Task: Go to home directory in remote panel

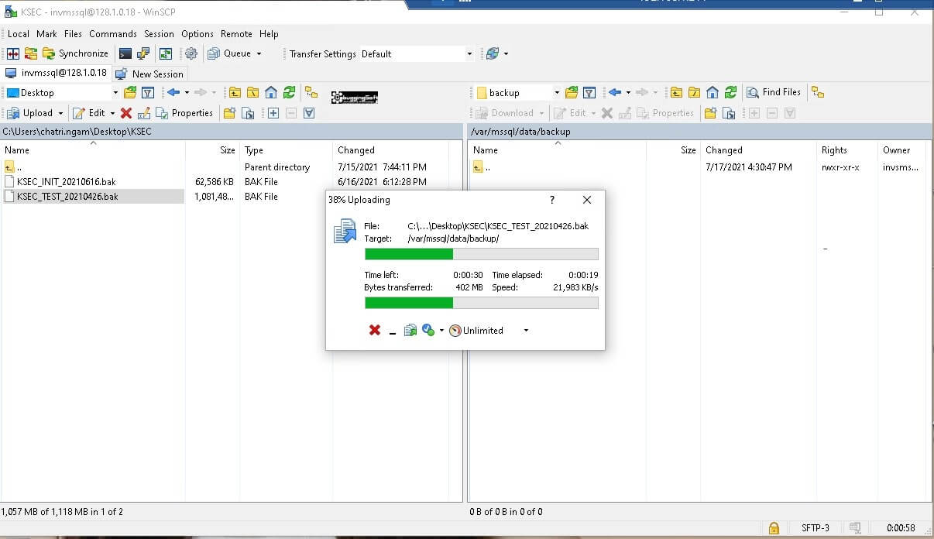Action: coord(712,91)
